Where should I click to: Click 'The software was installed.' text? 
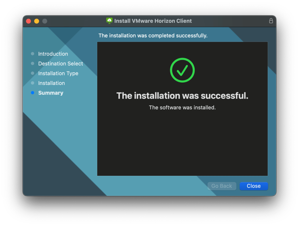point(182,107)
